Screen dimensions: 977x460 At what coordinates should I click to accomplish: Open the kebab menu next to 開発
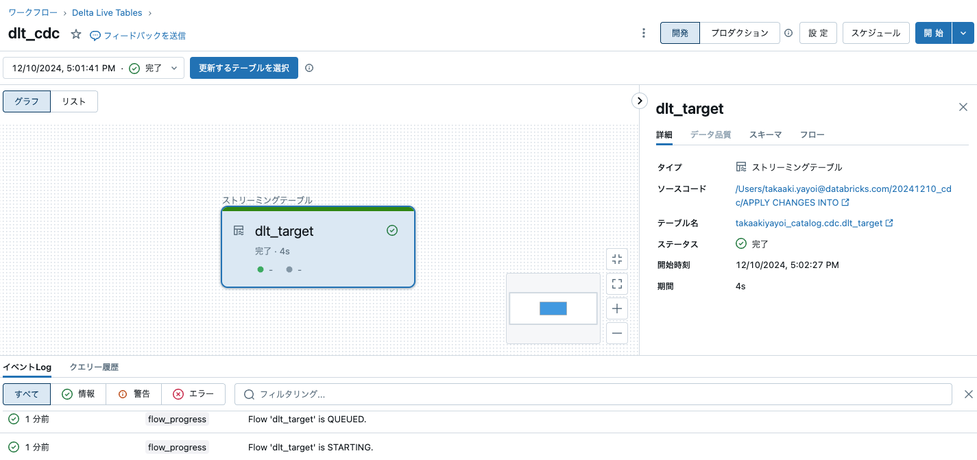point(643,33)
